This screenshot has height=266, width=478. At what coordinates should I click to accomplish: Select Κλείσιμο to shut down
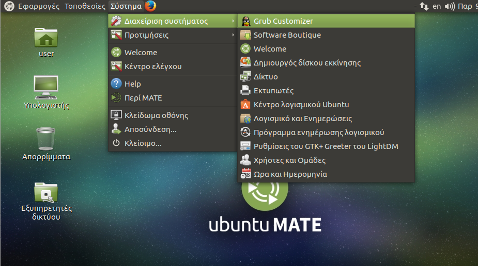(x=143, y=143)
